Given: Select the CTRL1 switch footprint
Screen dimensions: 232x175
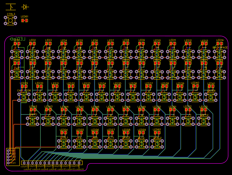Looking at the screenshot, I should 64,144.
